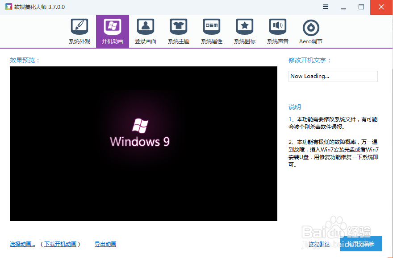The image size is (393, 258).
Task: Click the app logo in the title bar
Action: click(8, 7)
